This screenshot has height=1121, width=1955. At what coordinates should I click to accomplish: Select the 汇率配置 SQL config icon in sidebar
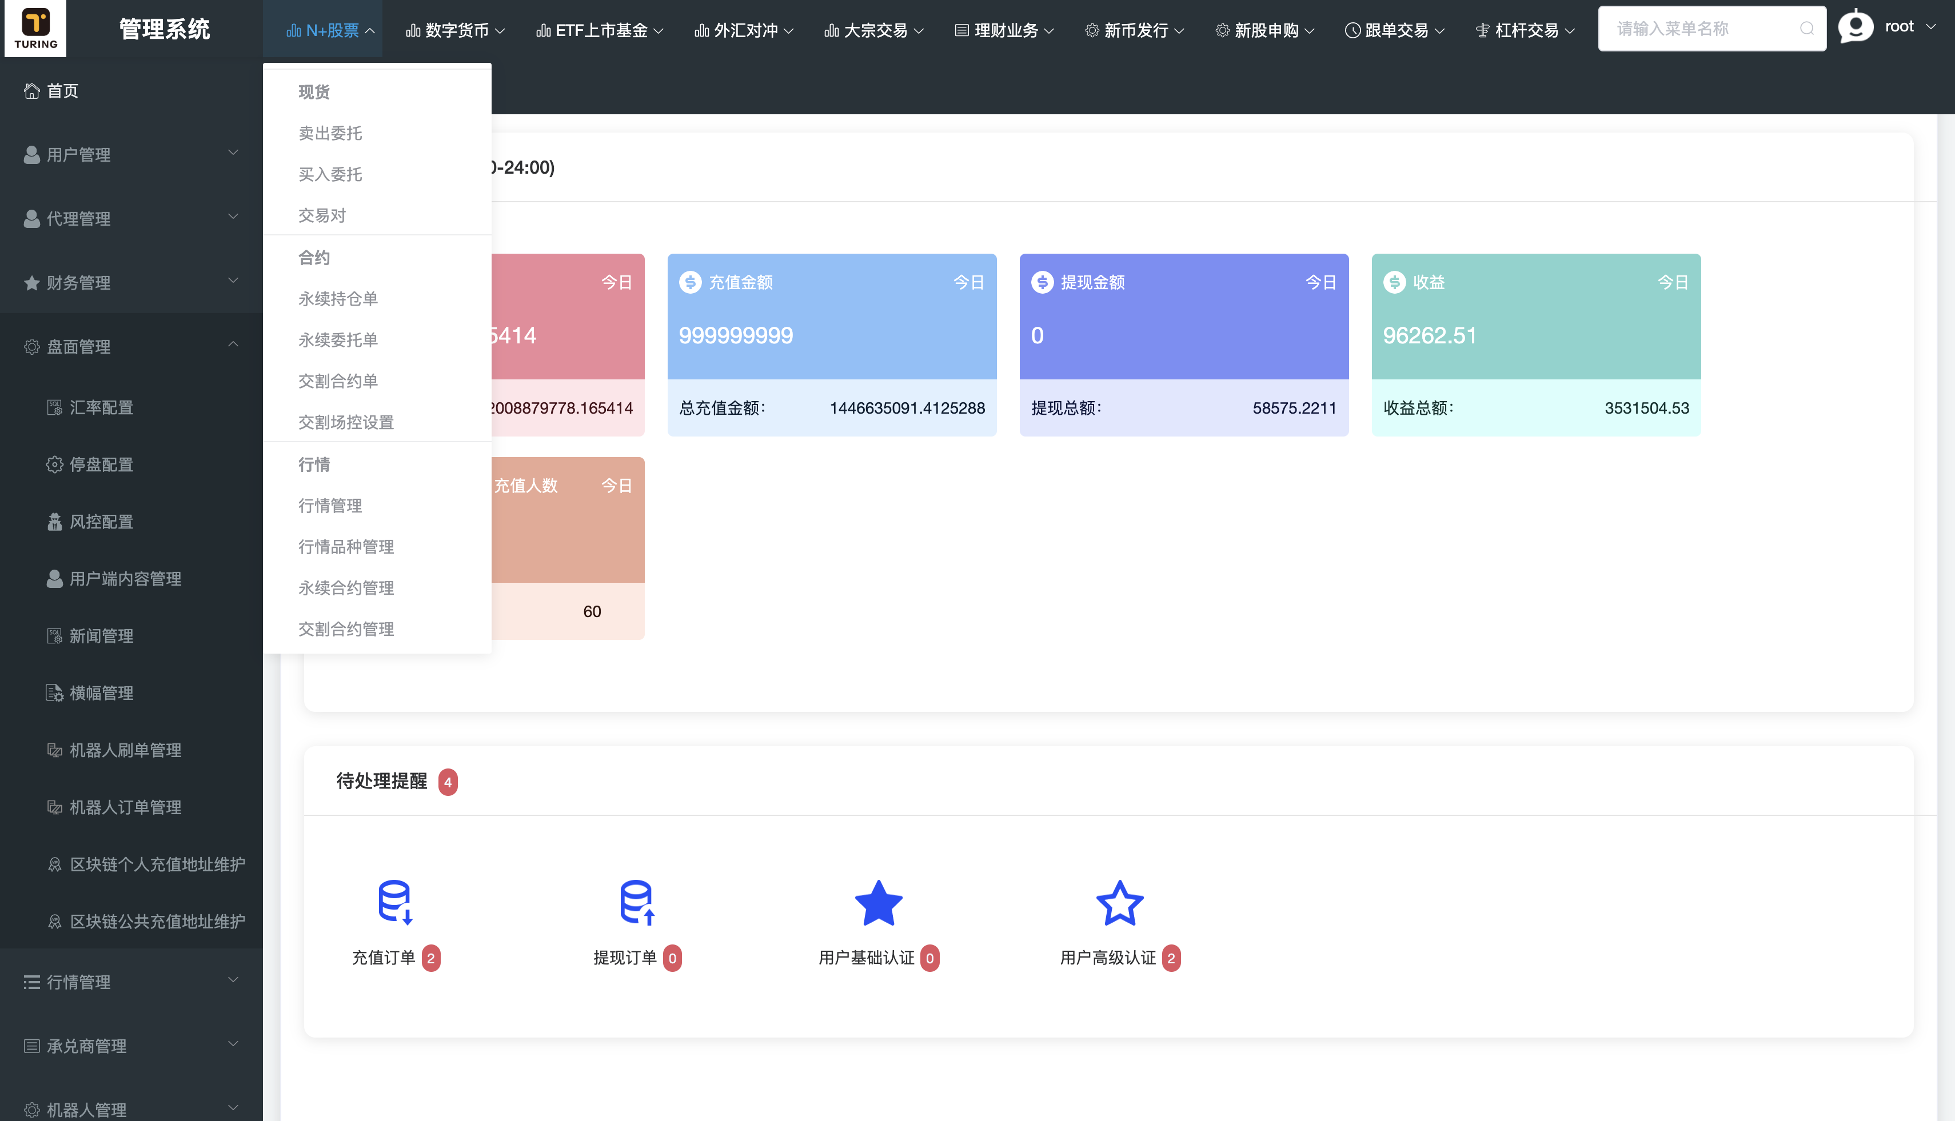[55, 407]
